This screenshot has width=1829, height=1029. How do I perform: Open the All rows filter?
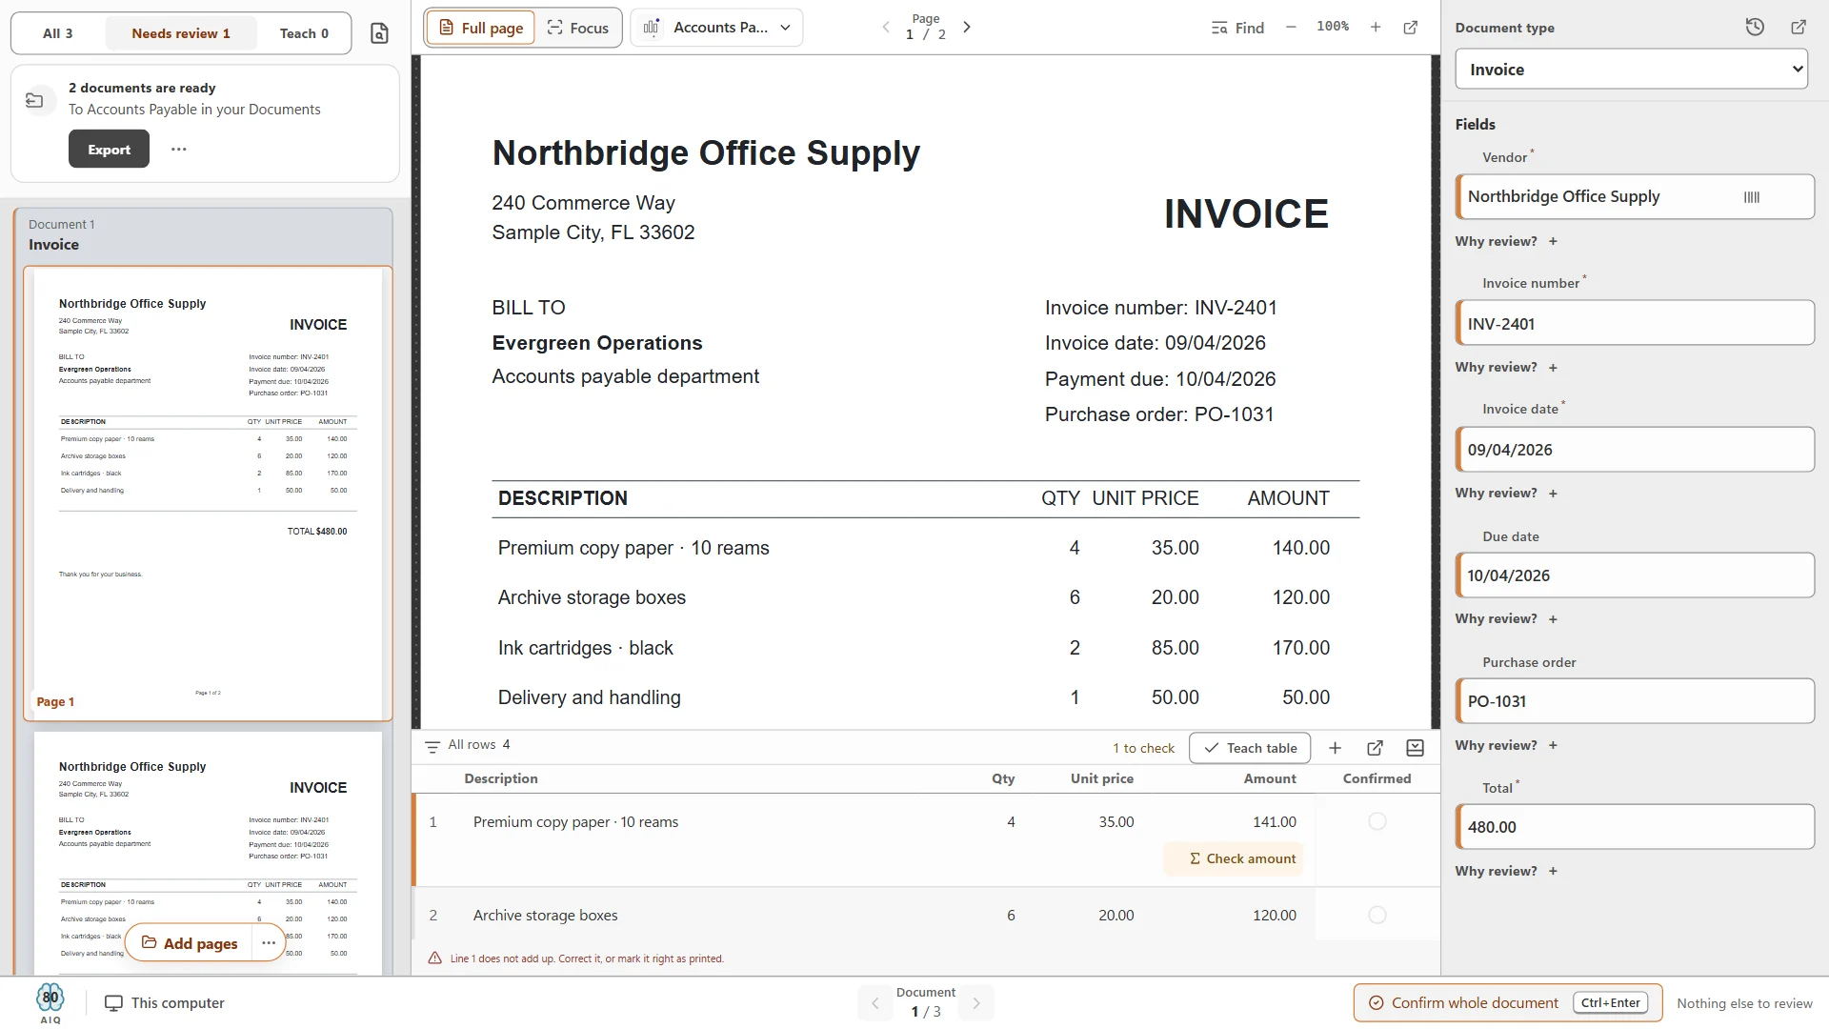point(468,745)
